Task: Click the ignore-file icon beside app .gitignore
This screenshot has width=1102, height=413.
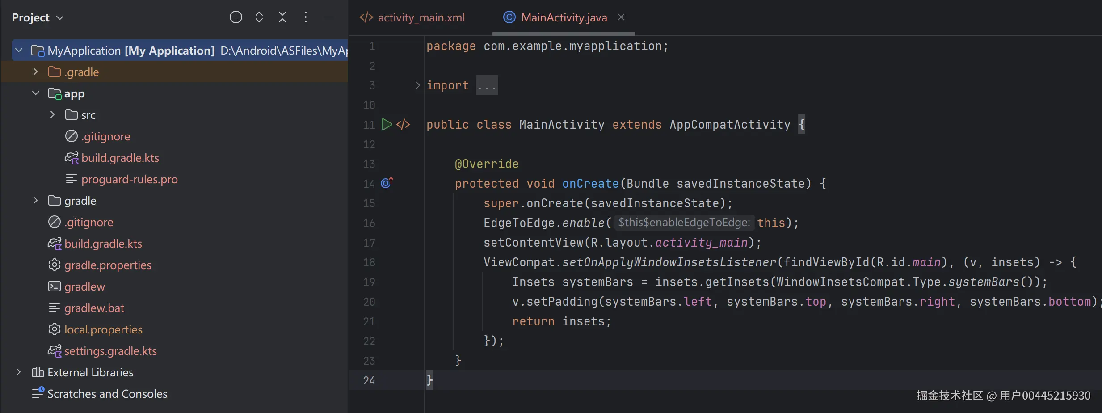Action: [x=72, y=136]
